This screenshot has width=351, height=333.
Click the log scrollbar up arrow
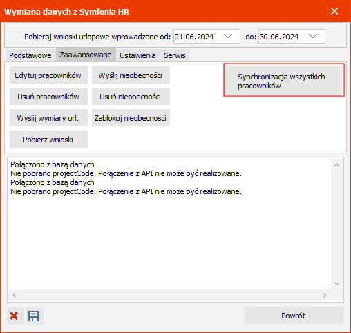(x=336, y=165)
